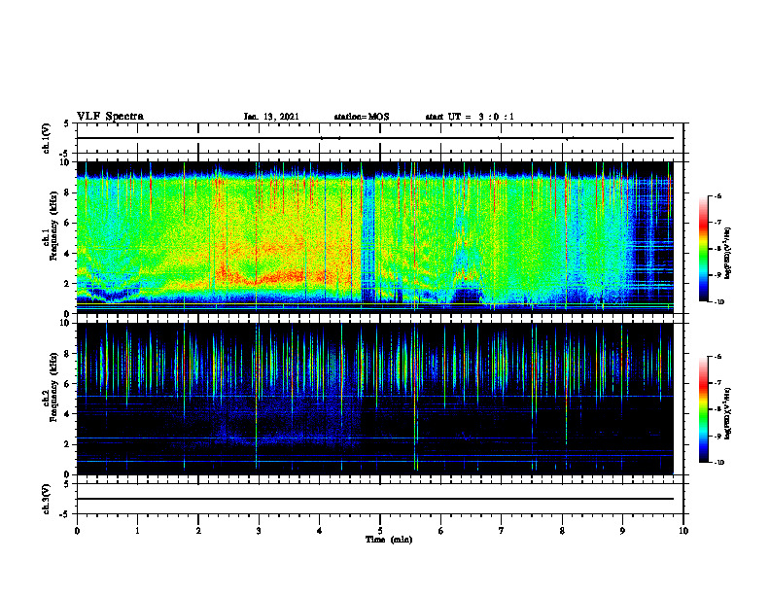The height and width of the screenshot is (595, 770).
Task: Select the ch.2 colorbar "log(PSD)" label
Action: point(728,414)
